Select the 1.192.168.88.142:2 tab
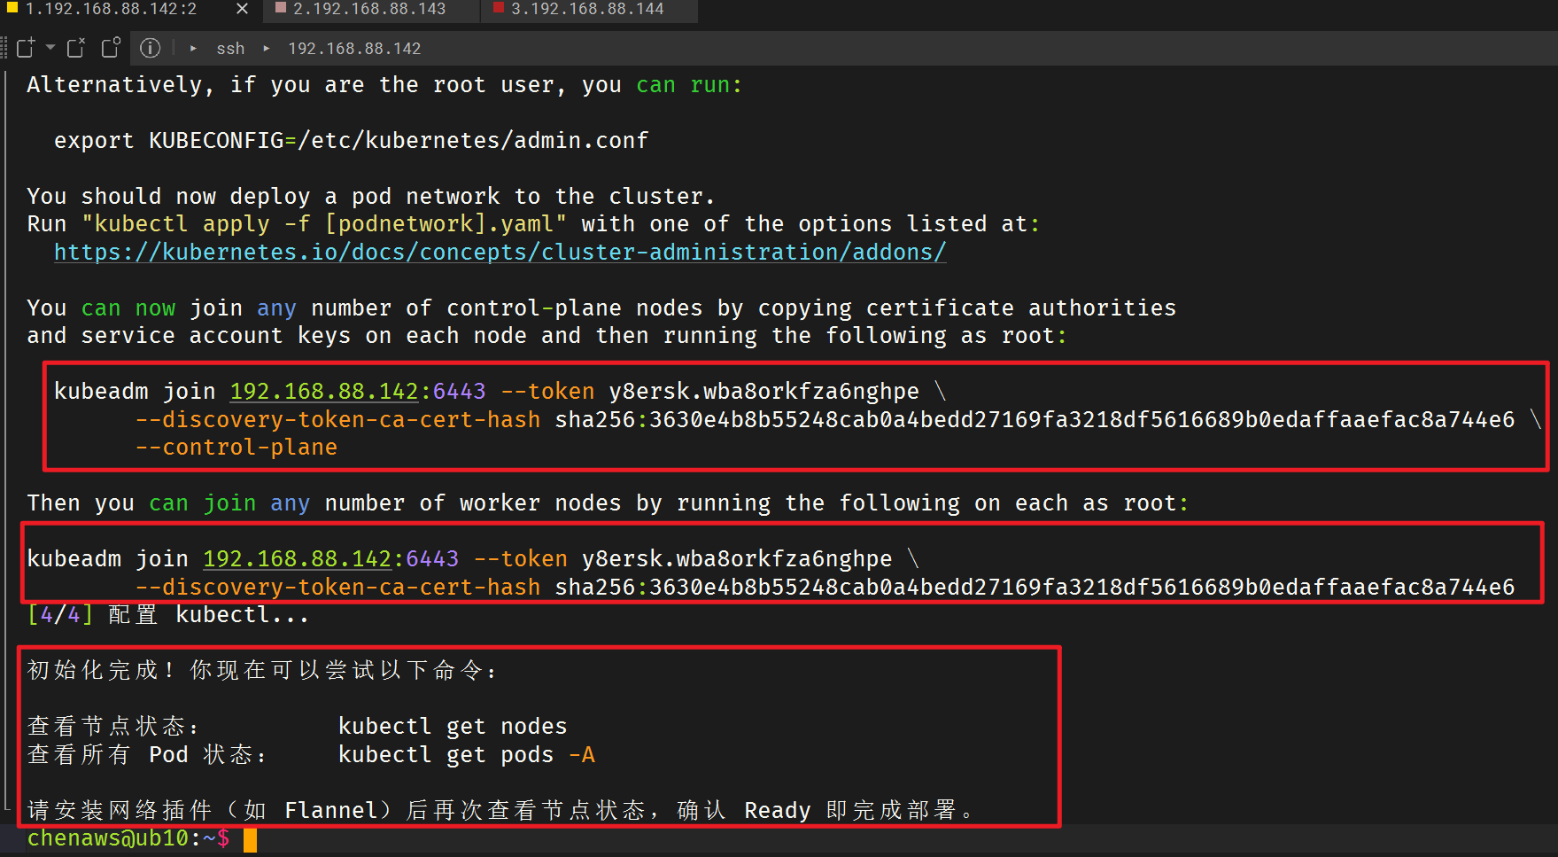Screen dimensions: 1558x857 [111, 9]
